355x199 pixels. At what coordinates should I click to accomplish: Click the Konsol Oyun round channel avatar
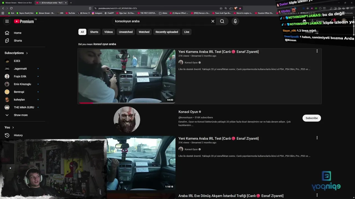pos(127,119)
